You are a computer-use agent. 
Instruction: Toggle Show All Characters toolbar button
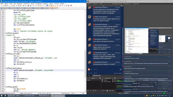point(45,5)
